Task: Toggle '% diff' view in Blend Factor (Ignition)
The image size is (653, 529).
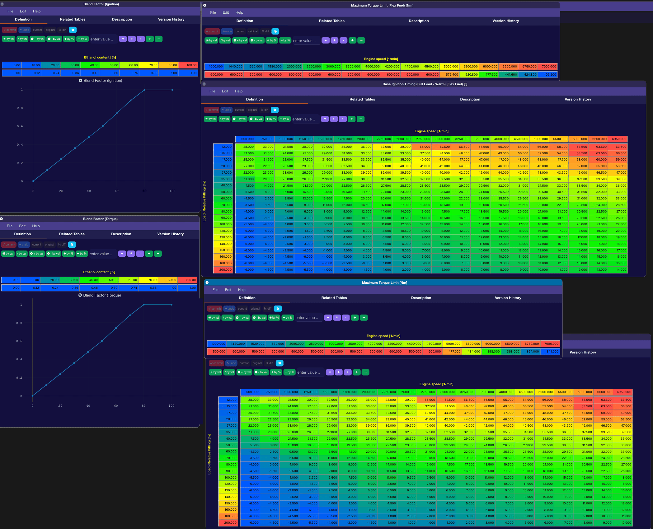Action: 63,30
